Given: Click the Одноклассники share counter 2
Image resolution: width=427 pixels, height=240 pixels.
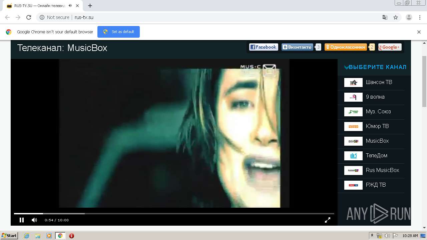Looking at the screenshot, I should click(372, 47).
